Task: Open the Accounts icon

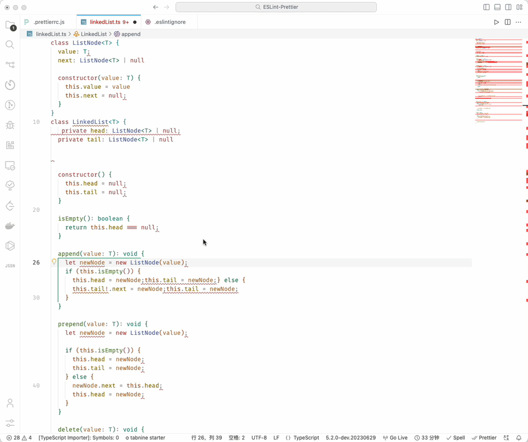Action: 10,403
